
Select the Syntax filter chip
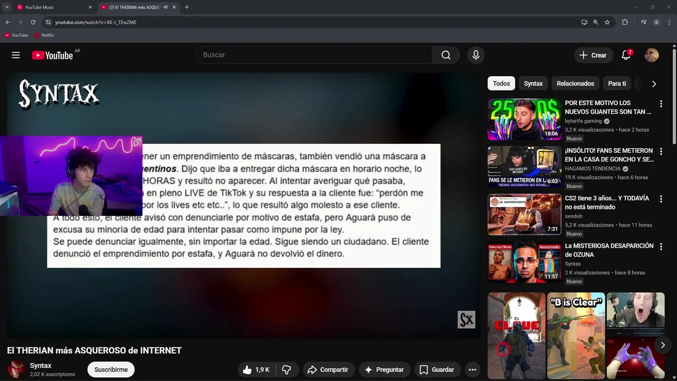coord(533,84)
